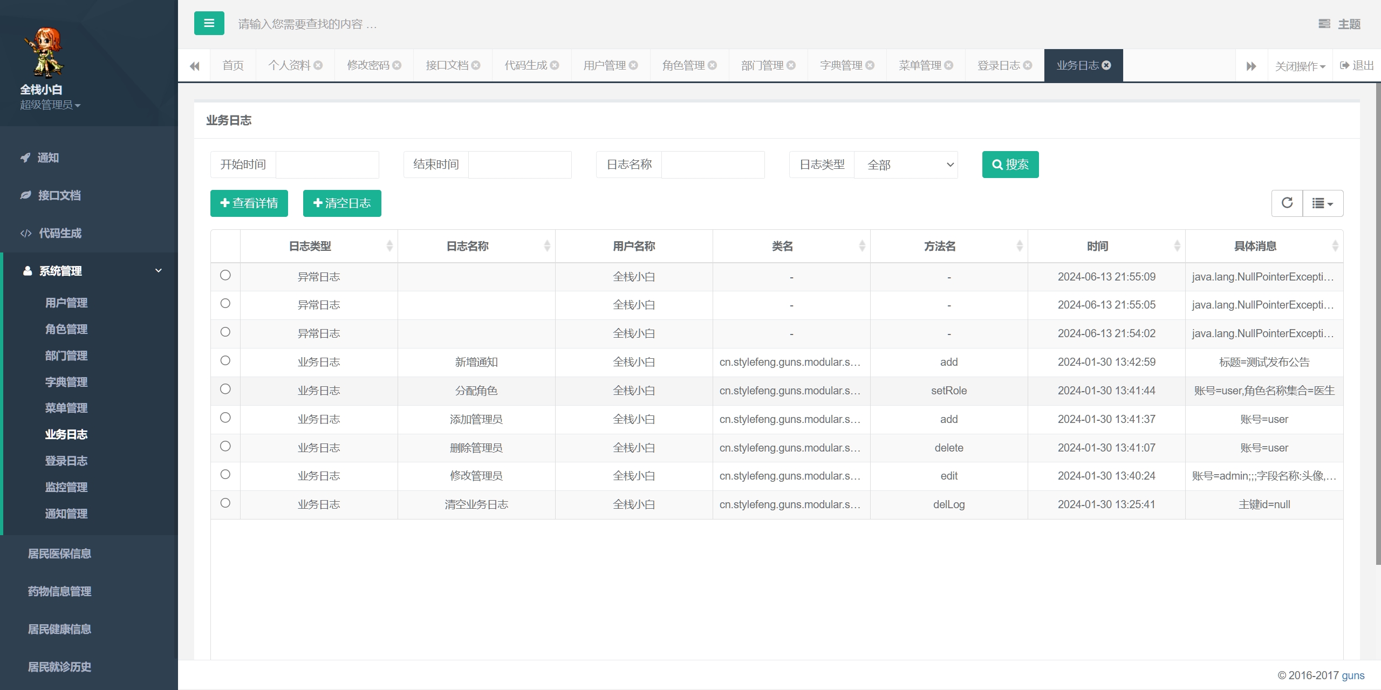The image size is (1381, 690).
Task: Open 用户管理 sidebar submenu item
Action: coord(66,303)
